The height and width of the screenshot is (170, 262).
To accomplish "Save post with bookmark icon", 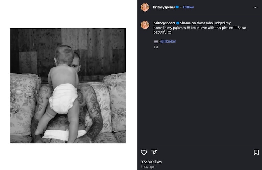I will pos(256,152).
